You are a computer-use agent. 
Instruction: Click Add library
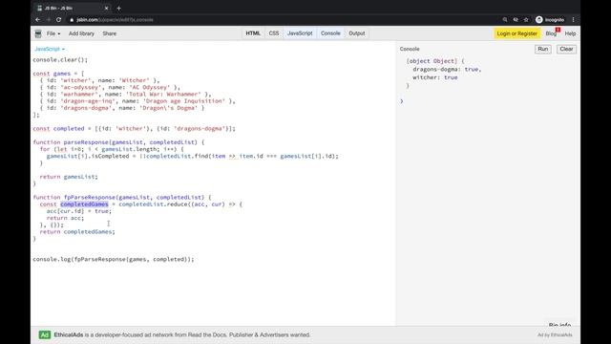coord(81,33)
